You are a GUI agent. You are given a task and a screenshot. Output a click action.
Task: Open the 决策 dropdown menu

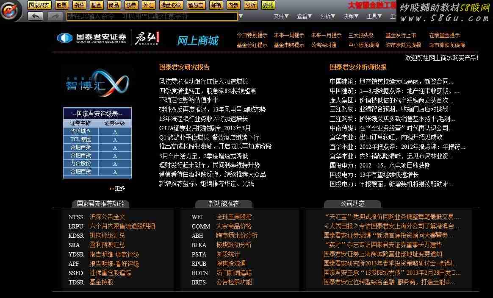pyautogui.click(x=351, y=16)
